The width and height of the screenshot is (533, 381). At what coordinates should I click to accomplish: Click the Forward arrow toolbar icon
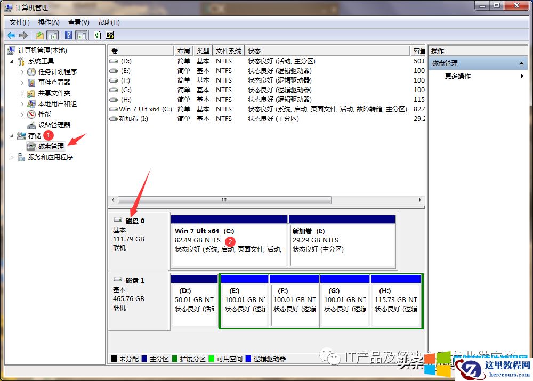(x=23, y=35)
